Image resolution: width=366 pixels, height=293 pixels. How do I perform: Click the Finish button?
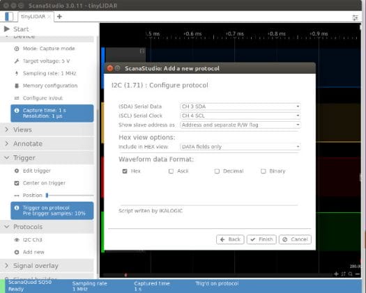[x=261, y=239]
